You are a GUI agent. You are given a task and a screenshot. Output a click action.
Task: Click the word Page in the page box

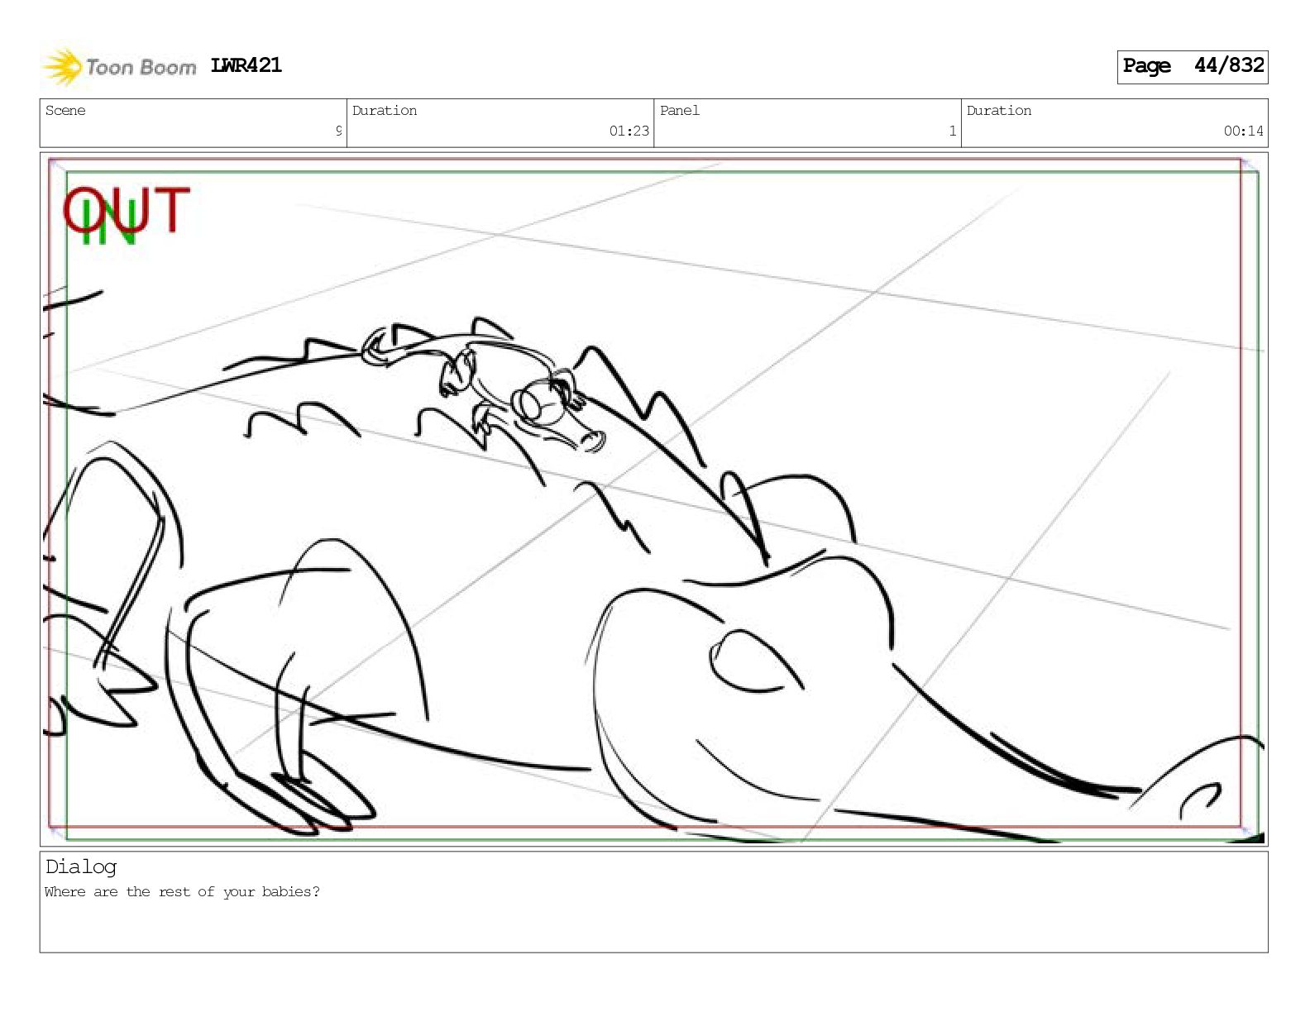(1147, 66)
